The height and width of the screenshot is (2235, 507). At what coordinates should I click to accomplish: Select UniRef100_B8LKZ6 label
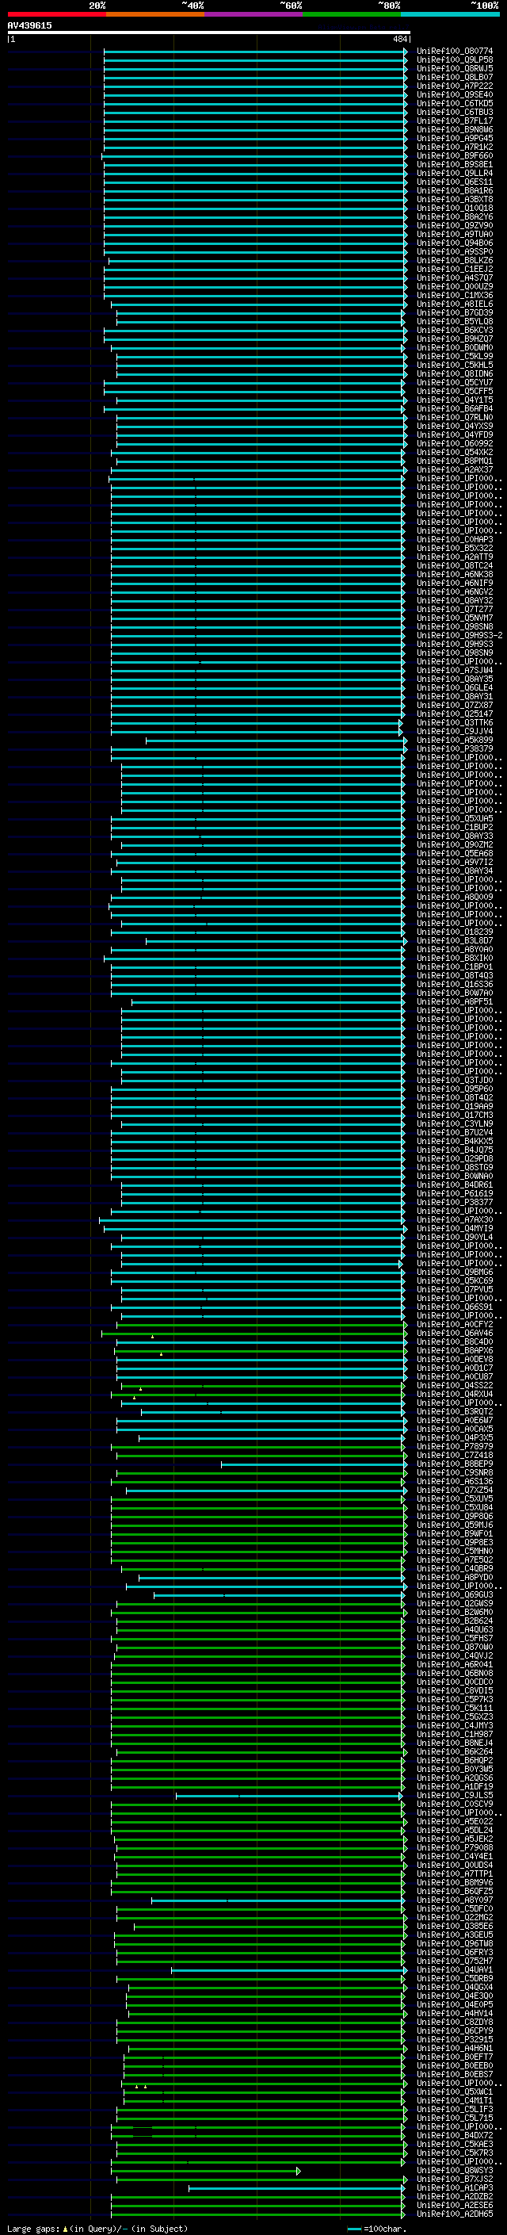click(x=454, y=260)
